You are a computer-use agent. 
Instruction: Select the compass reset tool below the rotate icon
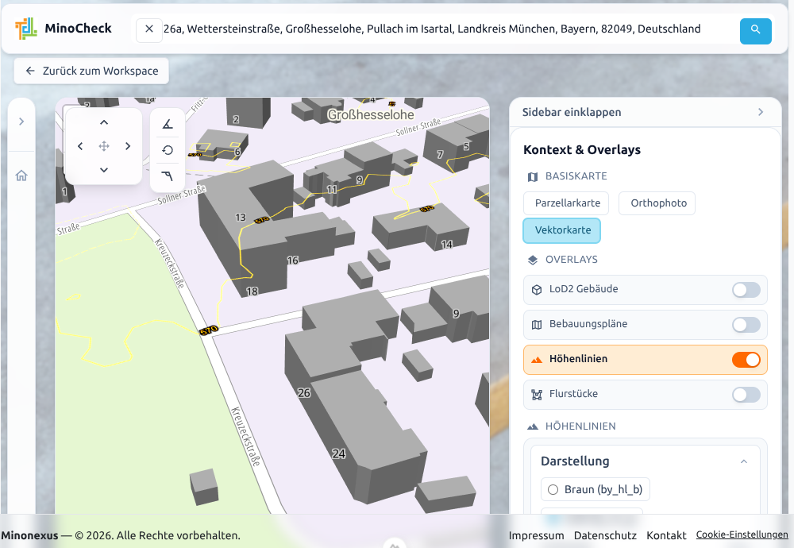coord(167,176)
